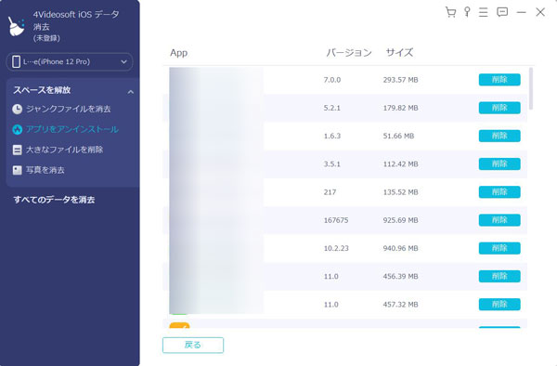The width and height of the screenshot is (557, 366).
Task: Click the broom app logo
Action: 17,26
